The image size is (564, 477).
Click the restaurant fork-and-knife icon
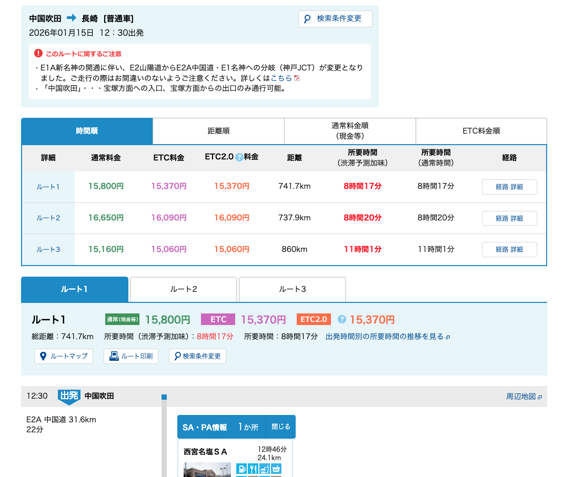point(253,469)
